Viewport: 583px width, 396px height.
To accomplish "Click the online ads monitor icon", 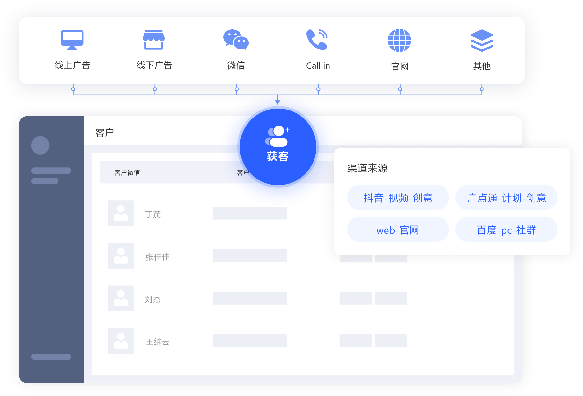I will point(72,40).
